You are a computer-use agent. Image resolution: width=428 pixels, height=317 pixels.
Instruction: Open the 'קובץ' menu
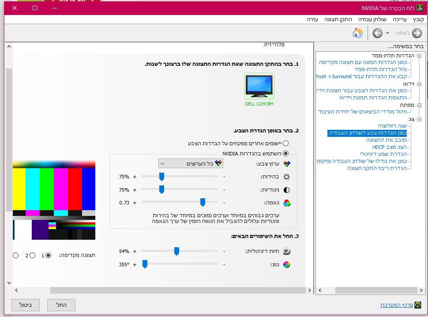[x=418, y=19]
